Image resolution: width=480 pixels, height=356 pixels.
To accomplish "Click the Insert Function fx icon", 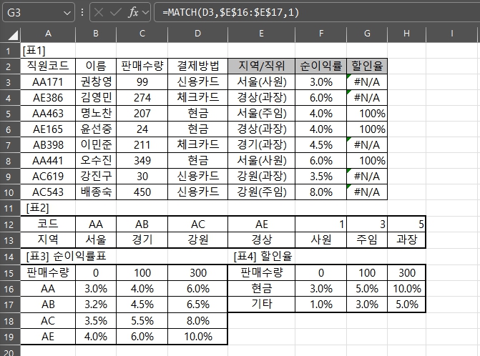I will click(x=134, y=13).
